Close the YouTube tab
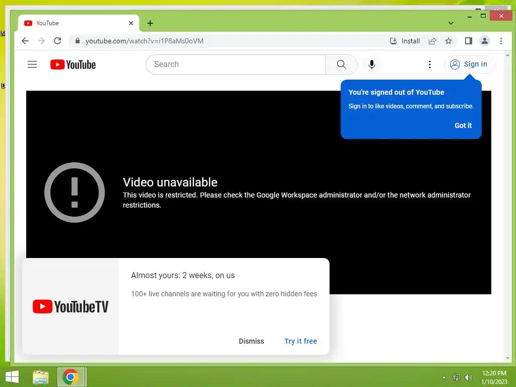 [x=131, y=23]
